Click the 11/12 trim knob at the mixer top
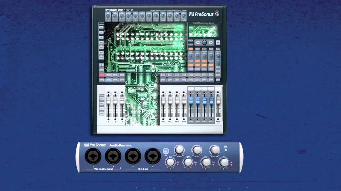341x191 pixels. (x=170, y=15)
